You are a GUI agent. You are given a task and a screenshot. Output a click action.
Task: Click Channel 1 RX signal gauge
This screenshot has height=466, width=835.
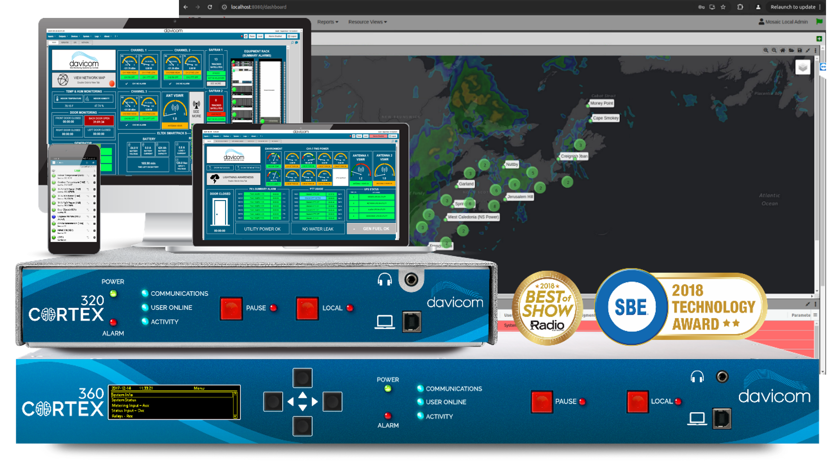[129, 66]
